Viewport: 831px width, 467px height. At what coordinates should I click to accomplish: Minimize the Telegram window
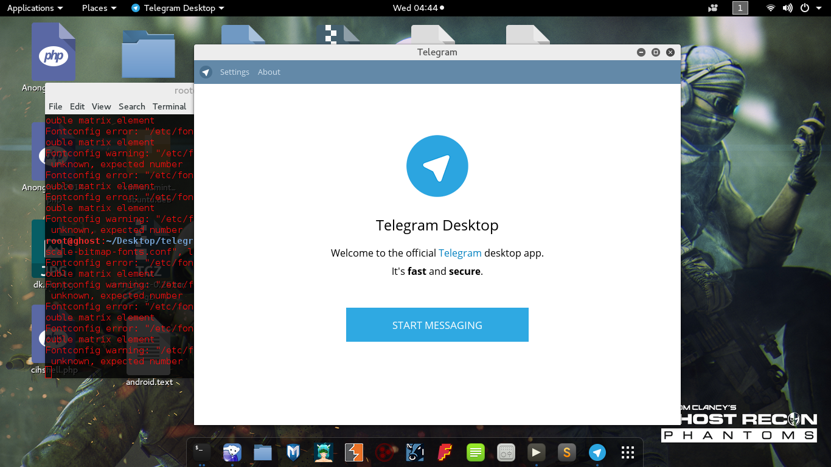[641, 52]
